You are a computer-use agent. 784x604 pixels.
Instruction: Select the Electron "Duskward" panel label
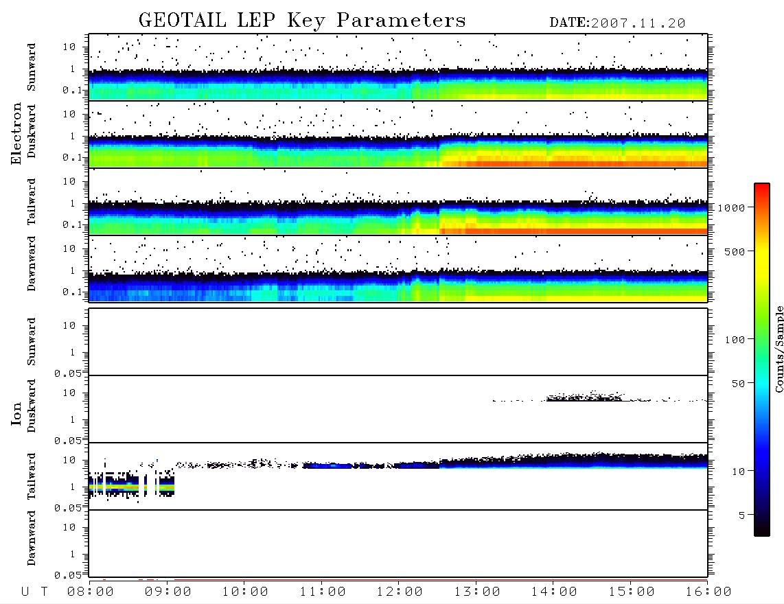pos(32,131)
